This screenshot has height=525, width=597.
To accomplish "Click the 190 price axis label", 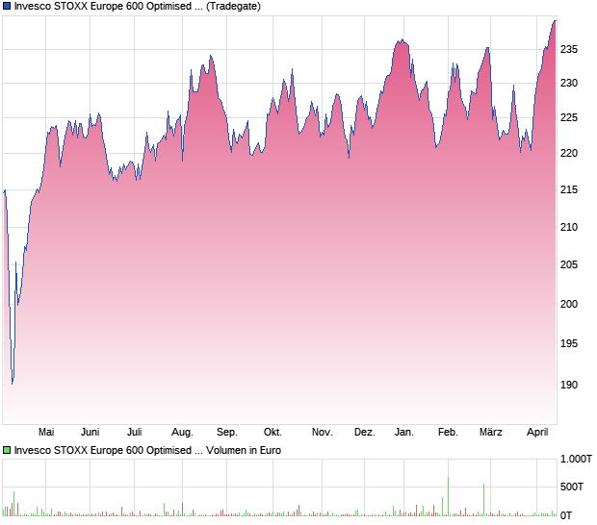I will (568, 385).
